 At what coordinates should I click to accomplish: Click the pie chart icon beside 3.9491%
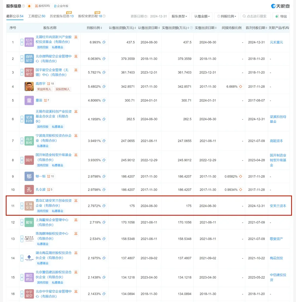click(104, 141)
